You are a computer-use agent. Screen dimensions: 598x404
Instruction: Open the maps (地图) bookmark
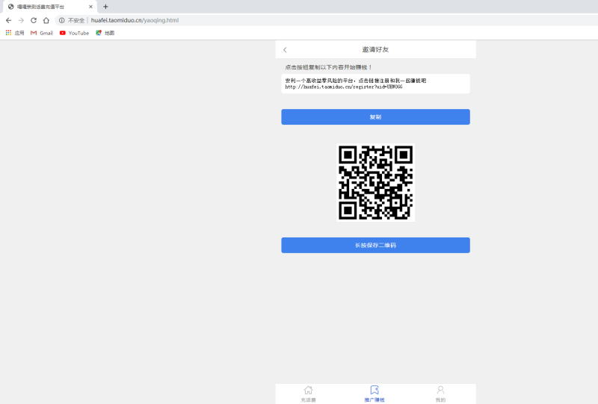[105, 33]
